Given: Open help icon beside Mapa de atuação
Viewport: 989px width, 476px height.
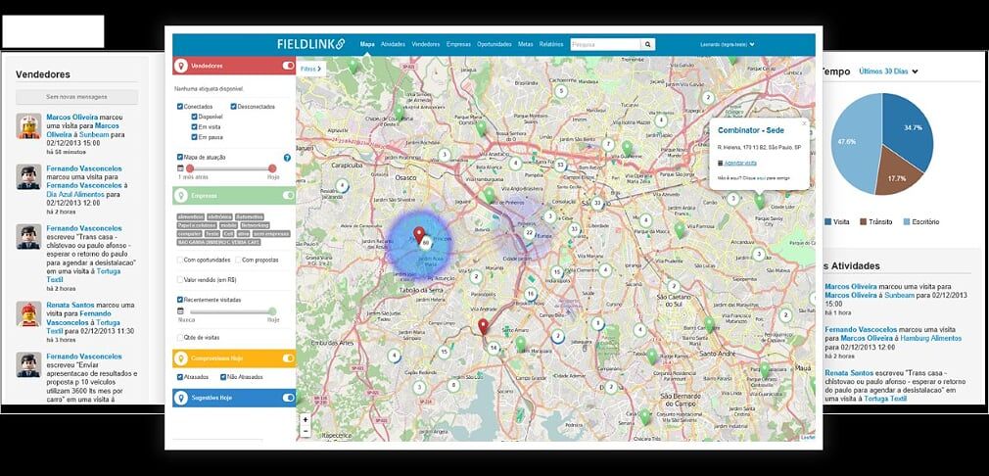Looking at the screenshot, I should coord(288,158).
